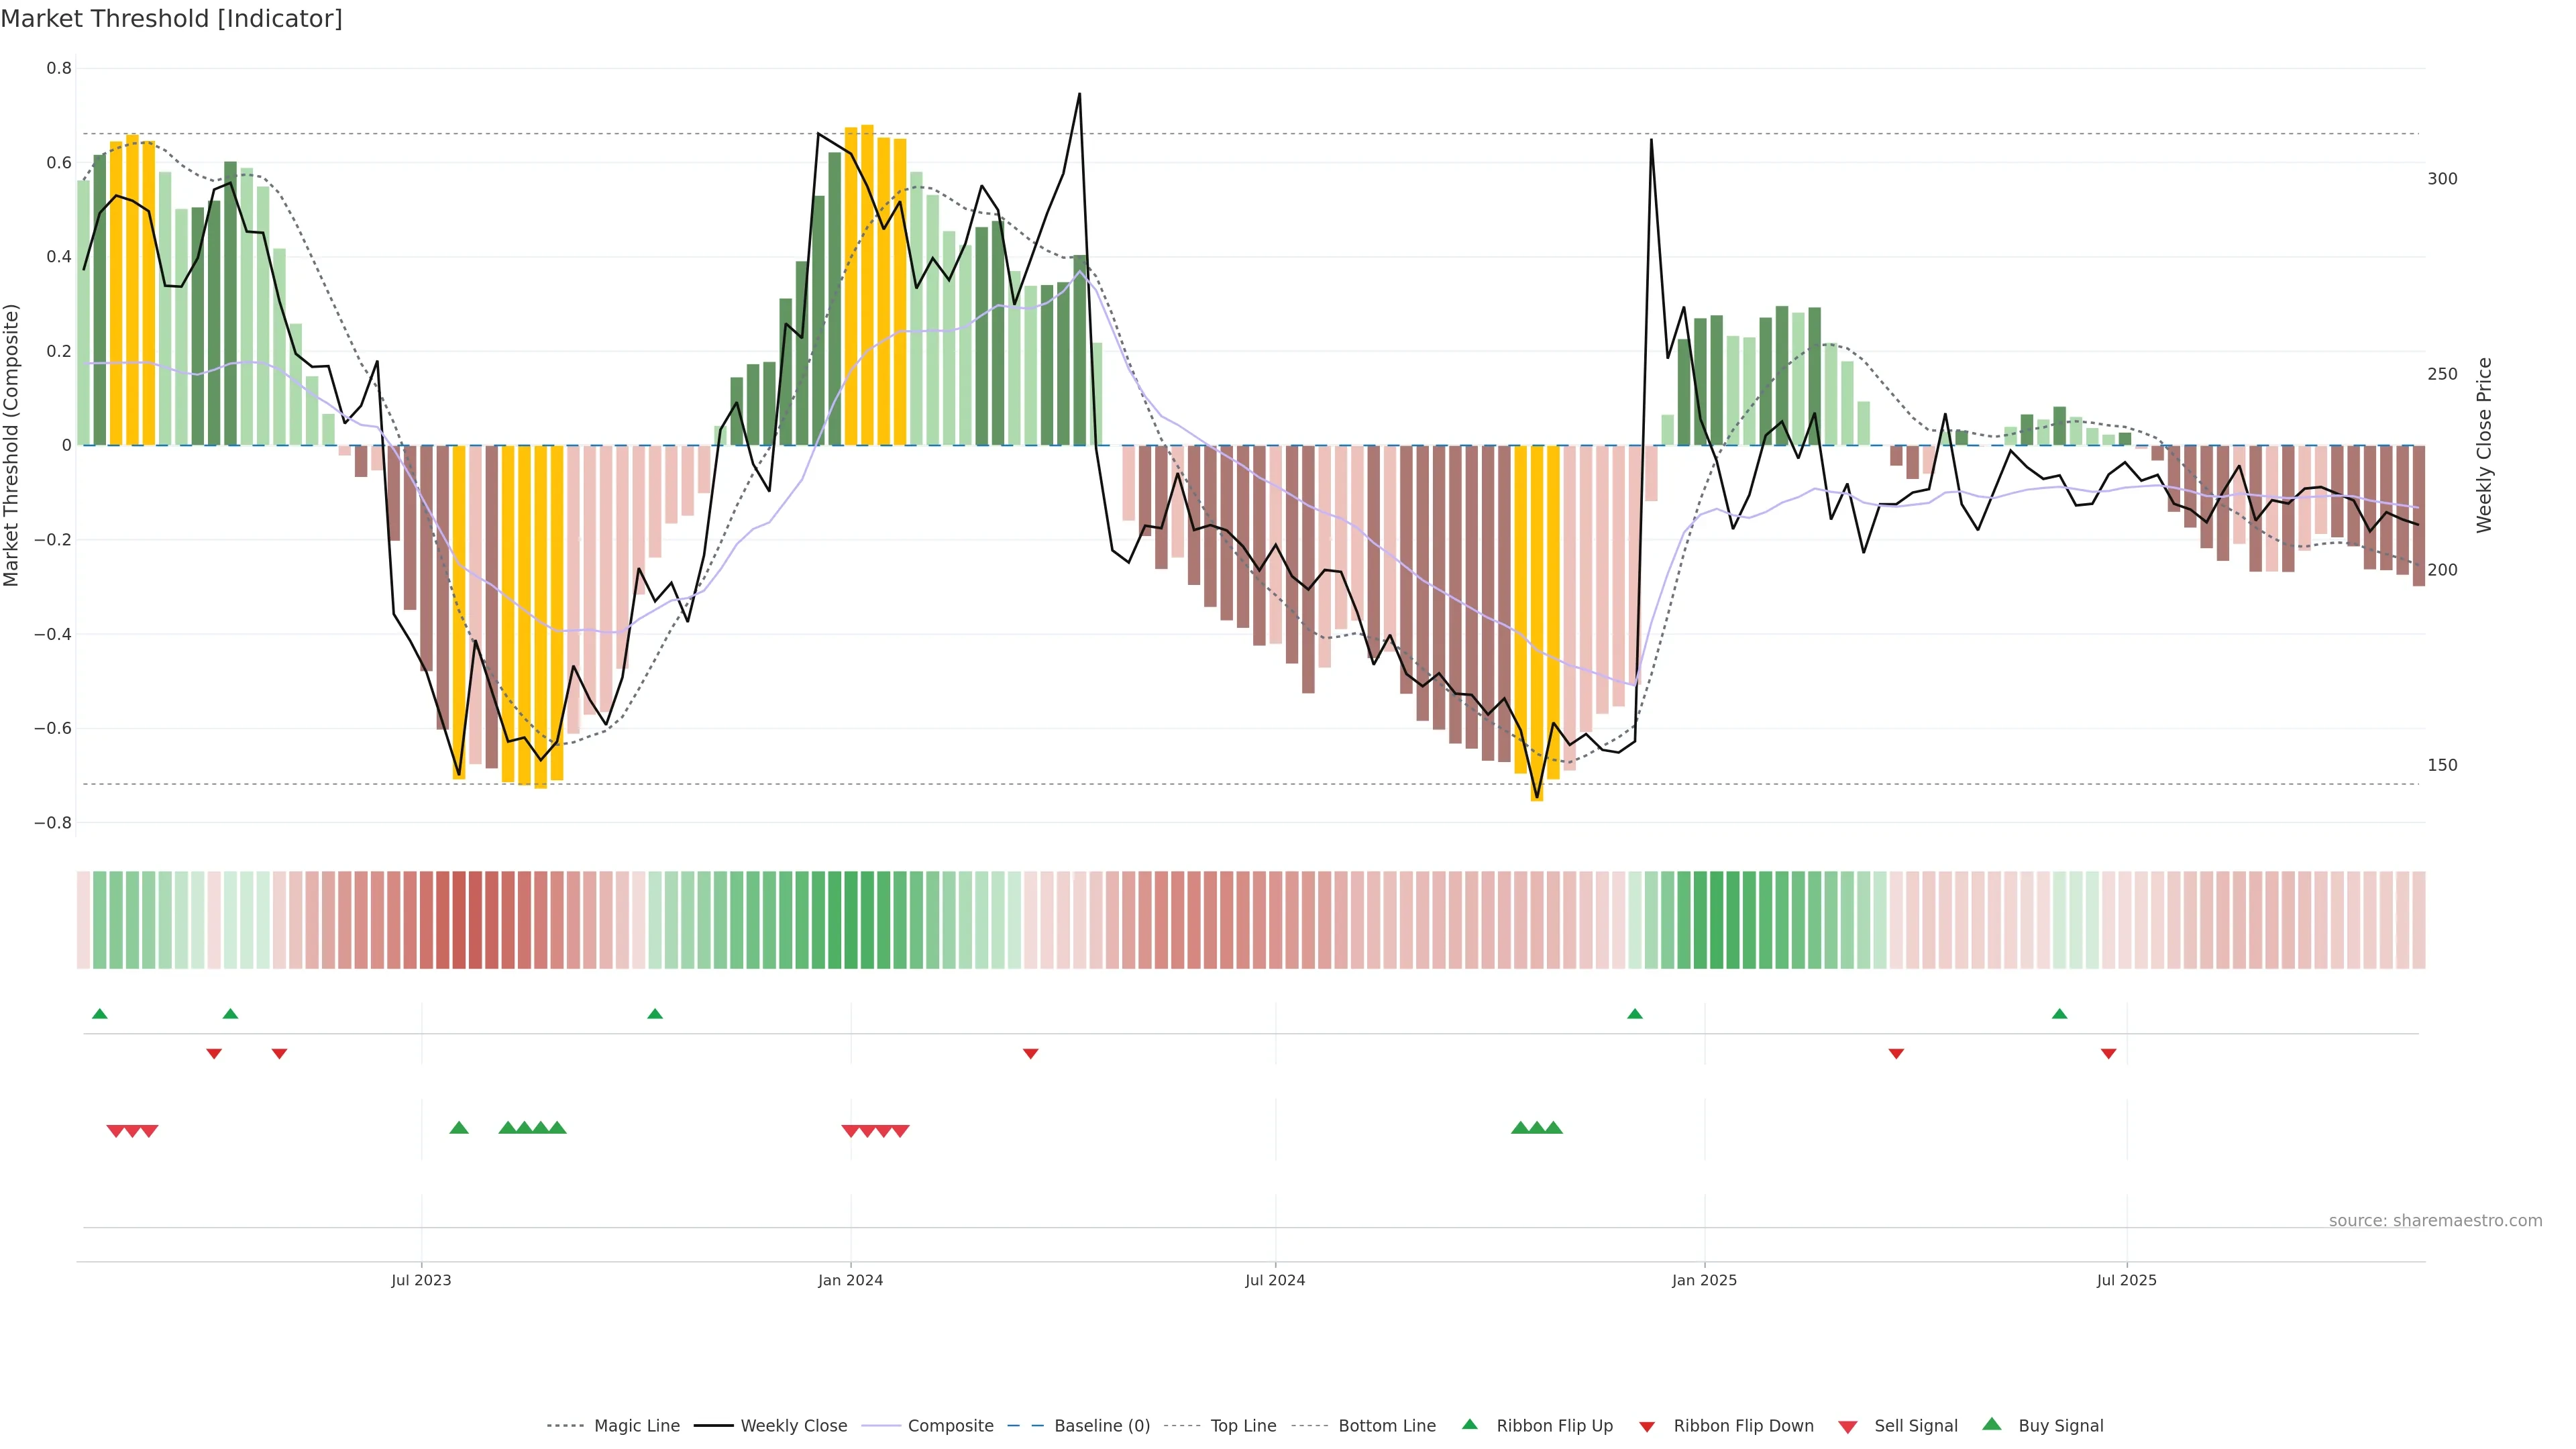2576x1449 pixels.
Task: Click the green flip-up triangle before Jan 2025
Action: click(x=1635, y=1014)
